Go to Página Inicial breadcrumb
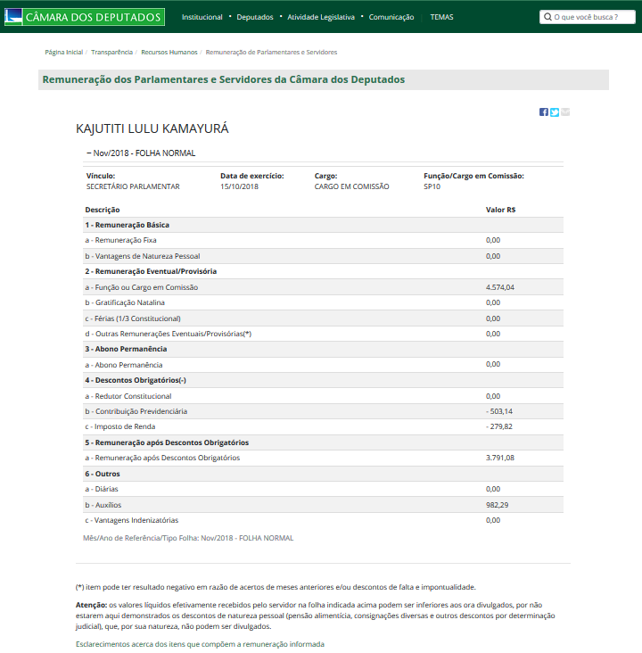The image size is (642, 653). point(64,53)
